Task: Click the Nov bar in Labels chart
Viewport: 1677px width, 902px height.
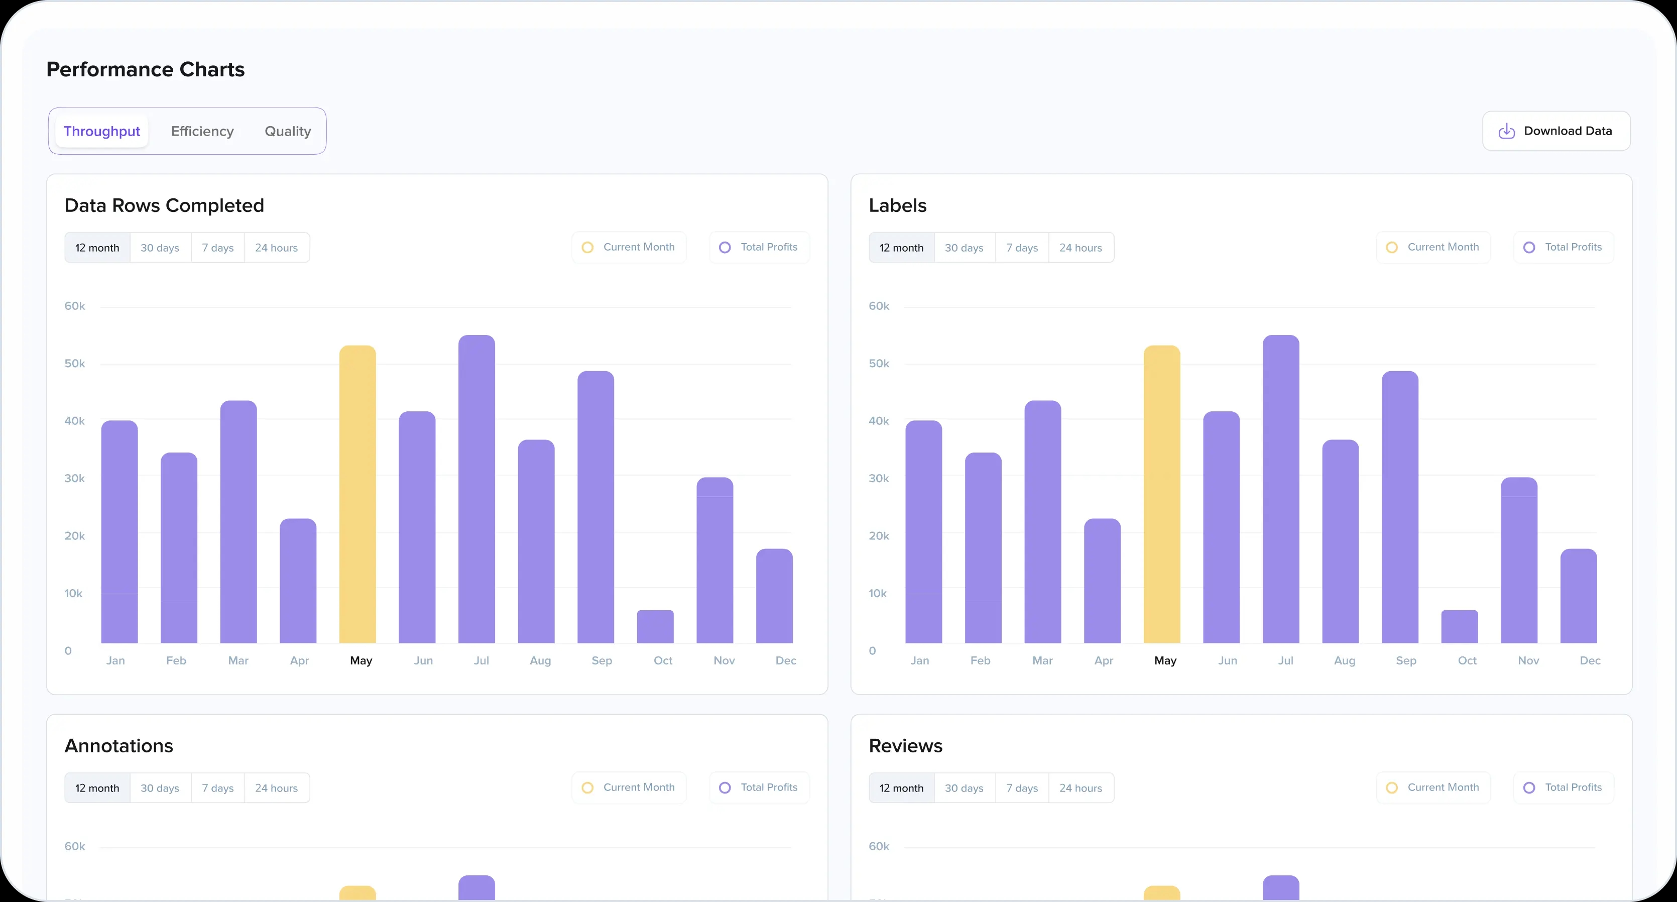Action: tap(1519, 560)
